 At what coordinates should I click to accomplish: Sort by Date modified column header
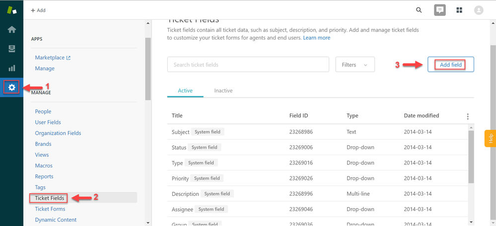(x=422, y=115)
